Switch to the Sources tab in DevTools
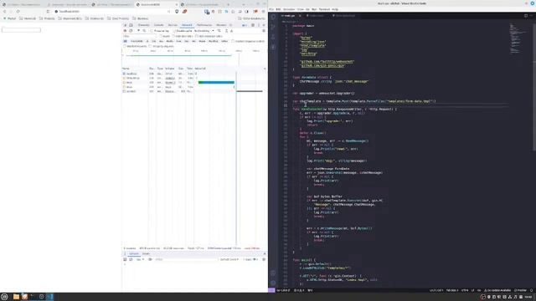Image resolution: width=536 pixels, height=301 pixels. 173,25
